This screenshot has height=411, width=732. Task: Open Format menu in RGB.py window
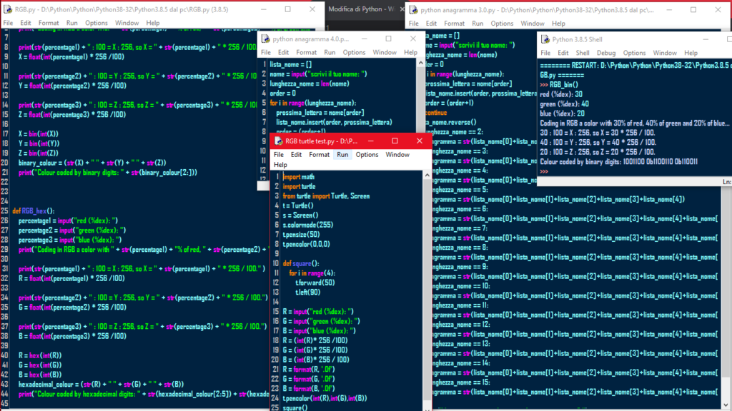(49, 23)
